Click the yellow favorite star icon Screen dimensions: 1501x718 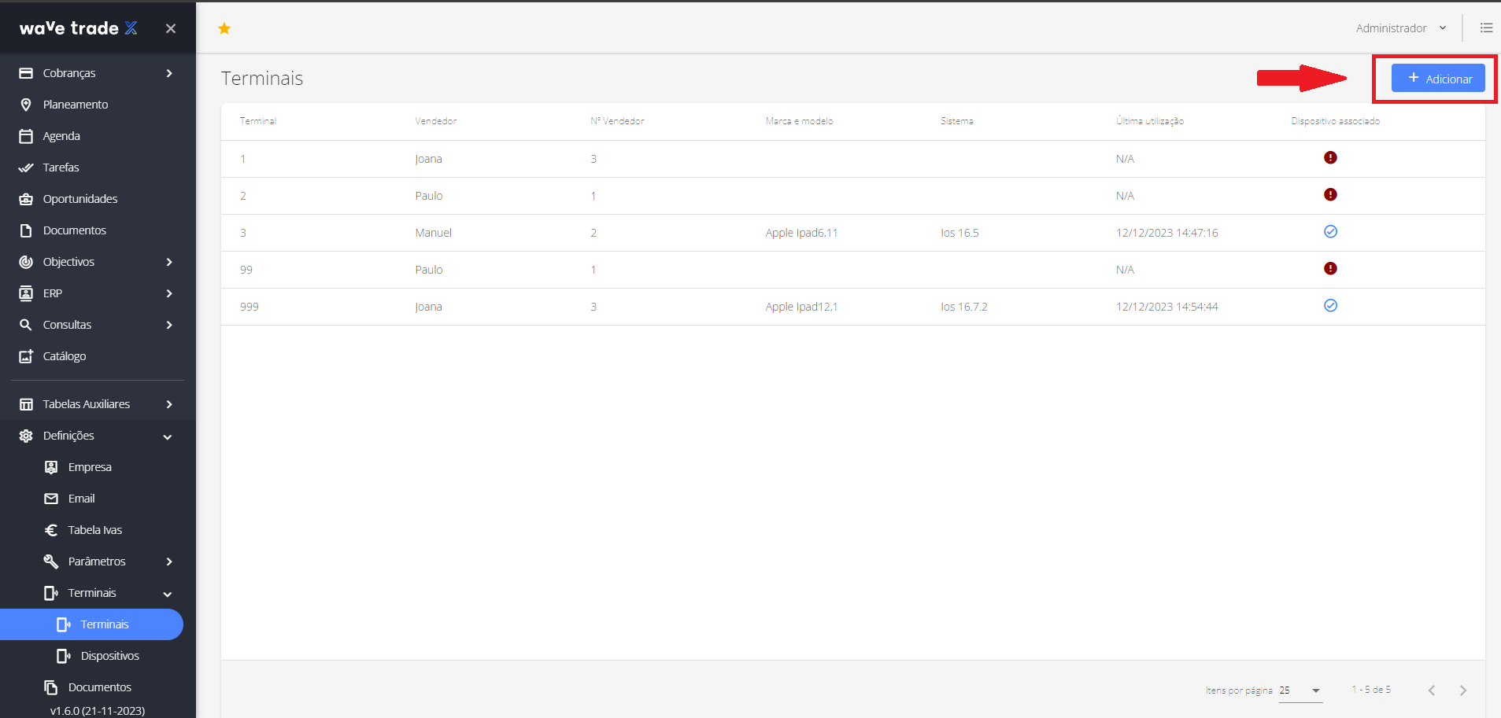[x=224, y=29]
